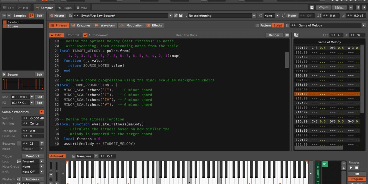Switch the phrase editor to Pattern mode

pyautogui.click(x=265, y=25)
